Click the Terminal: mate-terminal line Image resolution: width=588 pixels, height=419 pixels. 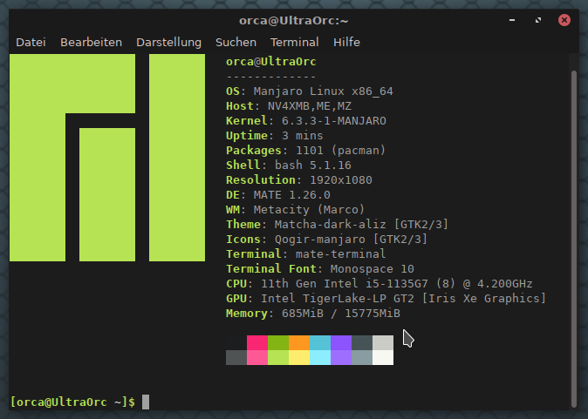click(306, 254)
